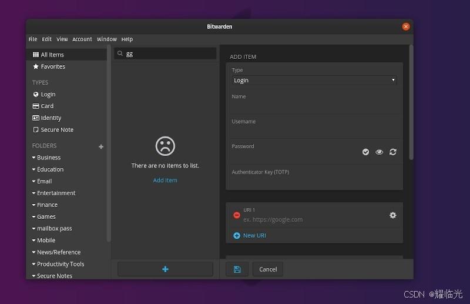
Task: Click the New URI link
Action: [x=254, y=236]
